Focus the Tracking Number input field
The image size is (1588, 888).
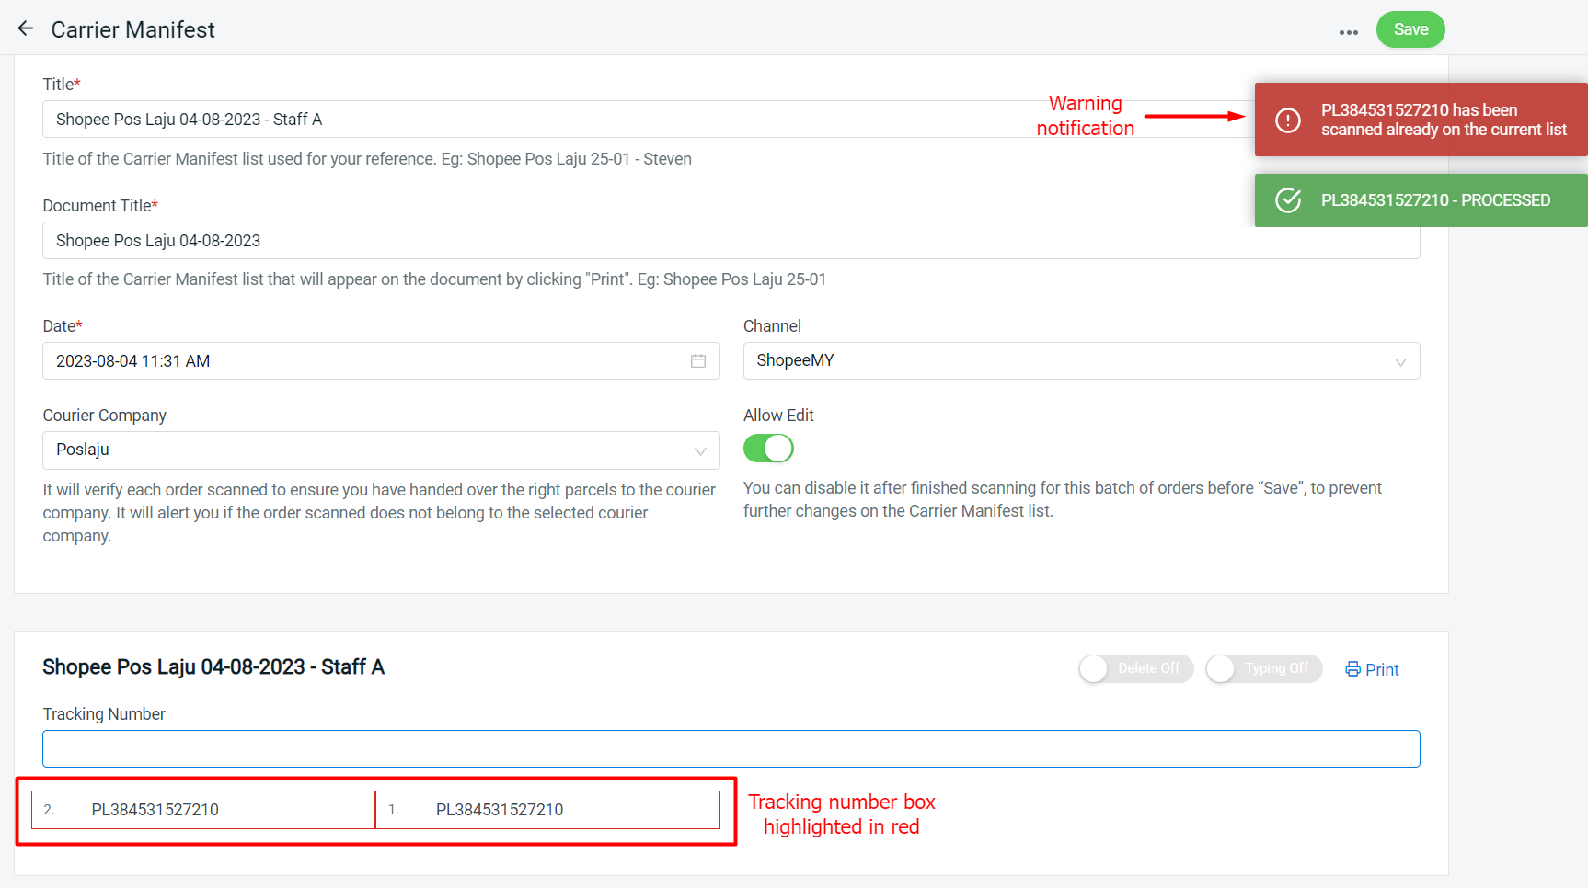(731, 749)
